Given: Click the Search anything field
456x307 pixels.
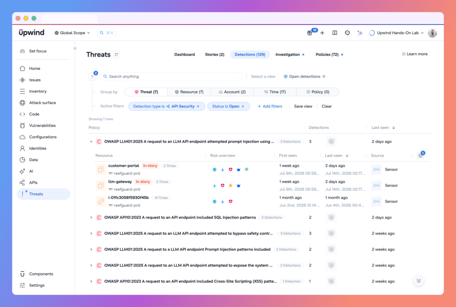Looking at the screenshot, I should coord(171,77).
